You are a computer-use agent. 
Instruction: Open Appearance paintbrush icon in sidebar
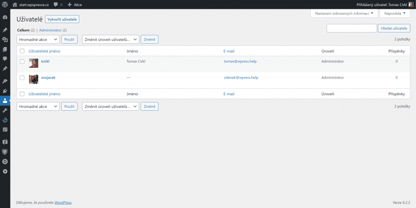click(x=5, y=81)
